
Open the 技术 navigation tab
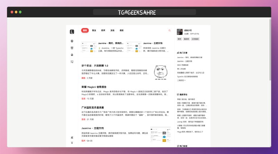coord(103,30)
